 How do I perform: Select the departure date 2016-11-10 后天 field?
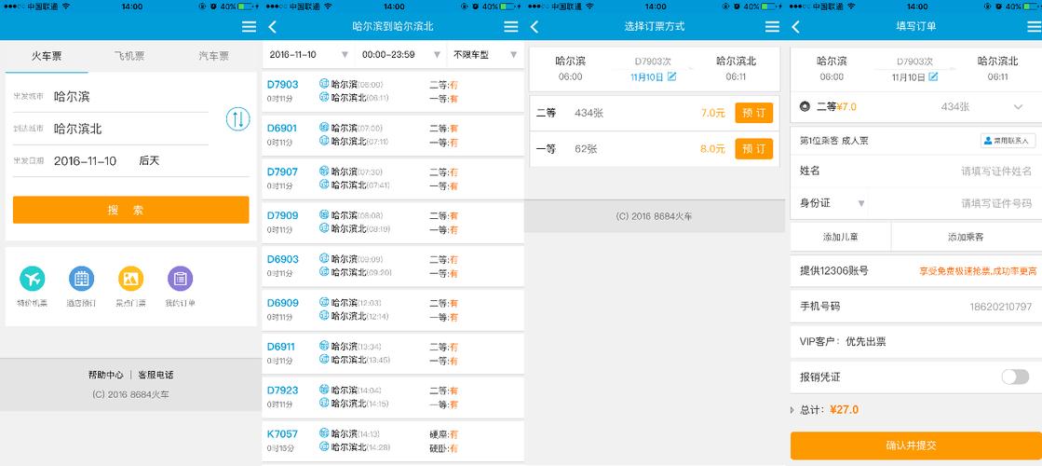coord(131,161)
